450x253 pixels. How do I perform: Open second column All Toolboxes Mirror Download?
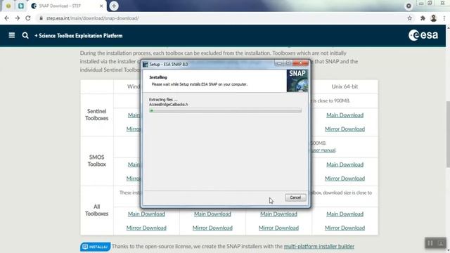point(212,228)
